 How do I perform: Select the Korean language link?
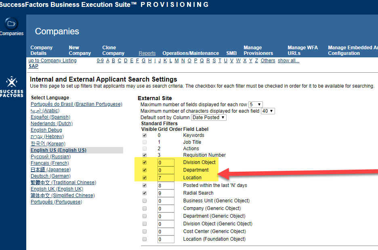(48, 144)
